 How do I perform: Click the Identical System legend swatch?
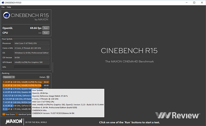pyautogui.click(x=17, y=114)
